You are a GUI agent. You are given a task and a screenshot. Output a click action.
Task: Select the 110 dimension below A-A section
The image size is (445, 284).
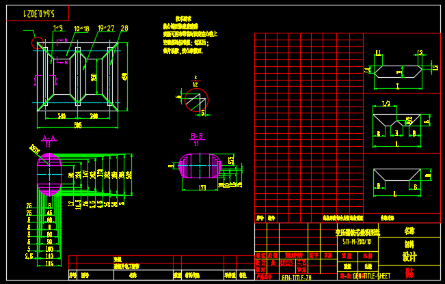tap(49, 256)
